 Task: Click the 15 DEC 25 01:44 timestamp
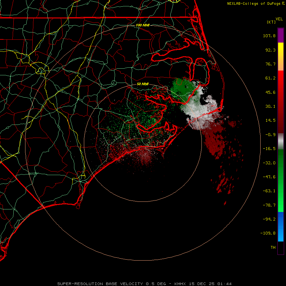210,284
